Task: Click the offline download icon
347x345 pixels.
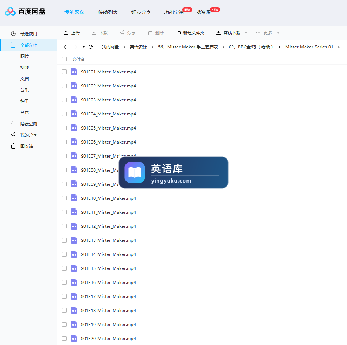Action: point(218,33)
